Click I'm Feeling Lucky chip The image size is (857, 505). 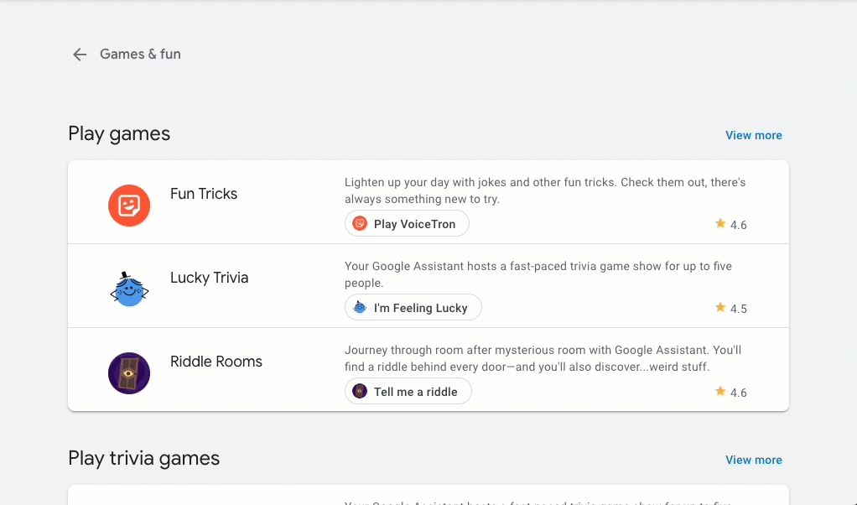(x=413, y=308)
